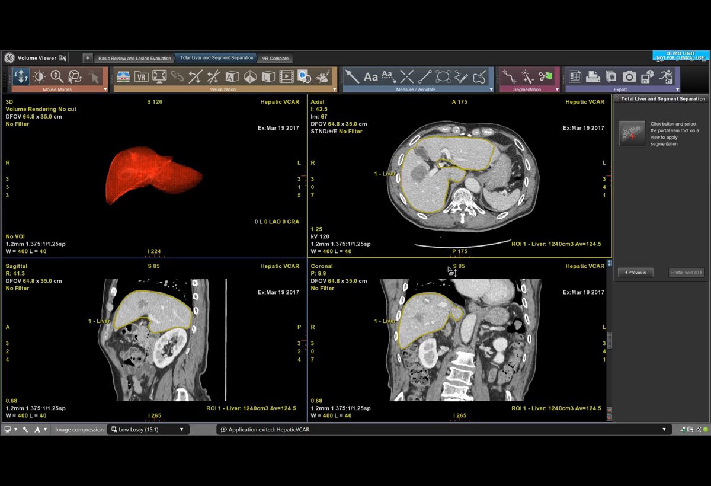The height and width of the screenshot is (486, 711).
Task: Expand the Application exited message dropdown
Action: [664, 429]
